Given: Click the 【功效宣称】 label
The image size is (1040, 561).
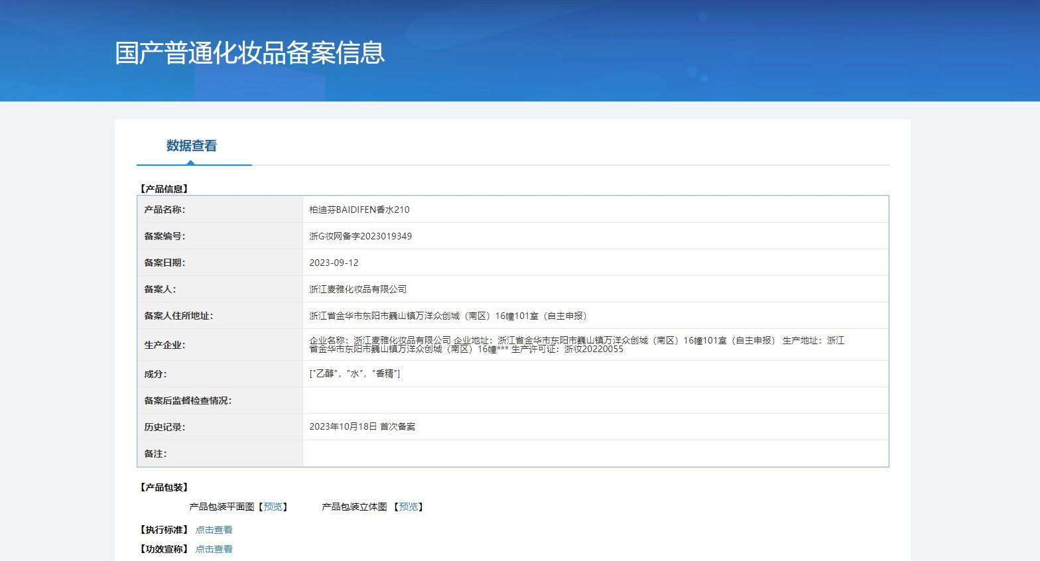Looking at the screenshot, I should pos(164,549).
